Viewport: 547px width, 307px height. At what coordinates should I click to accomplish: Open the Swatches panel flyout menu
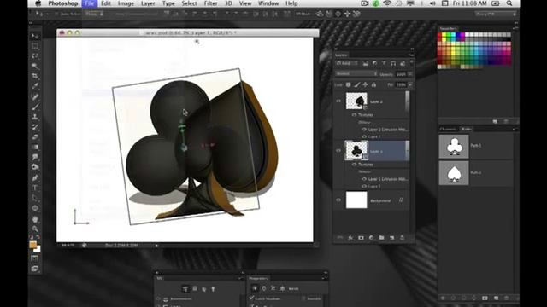[x=515, y=28]
